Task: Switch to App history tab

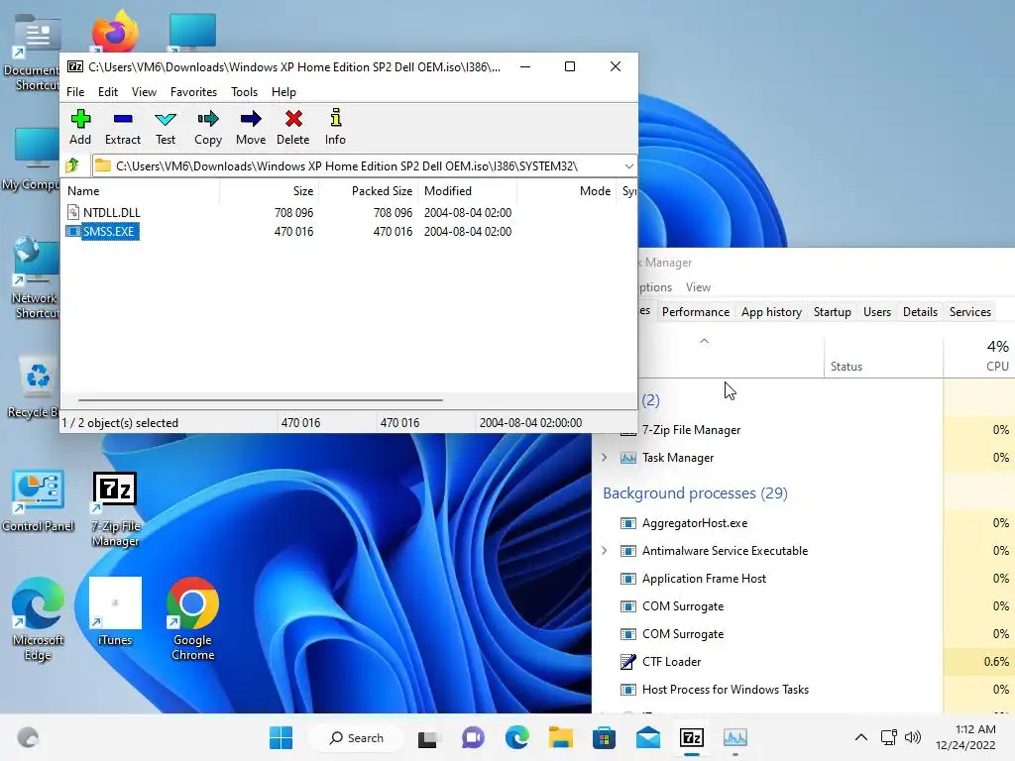Action: coord(771,312)
